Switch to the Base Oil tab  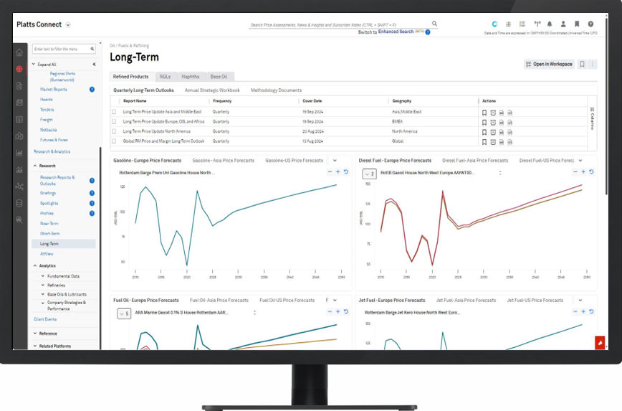[219, 77]
